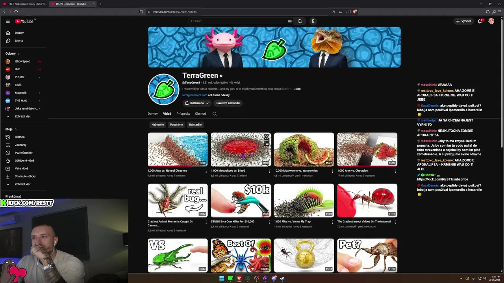Viewport: 504px width, 283px height.
Task: Open the STUNG By a Cow Killer thumbnail
Action: pos(241,200)
